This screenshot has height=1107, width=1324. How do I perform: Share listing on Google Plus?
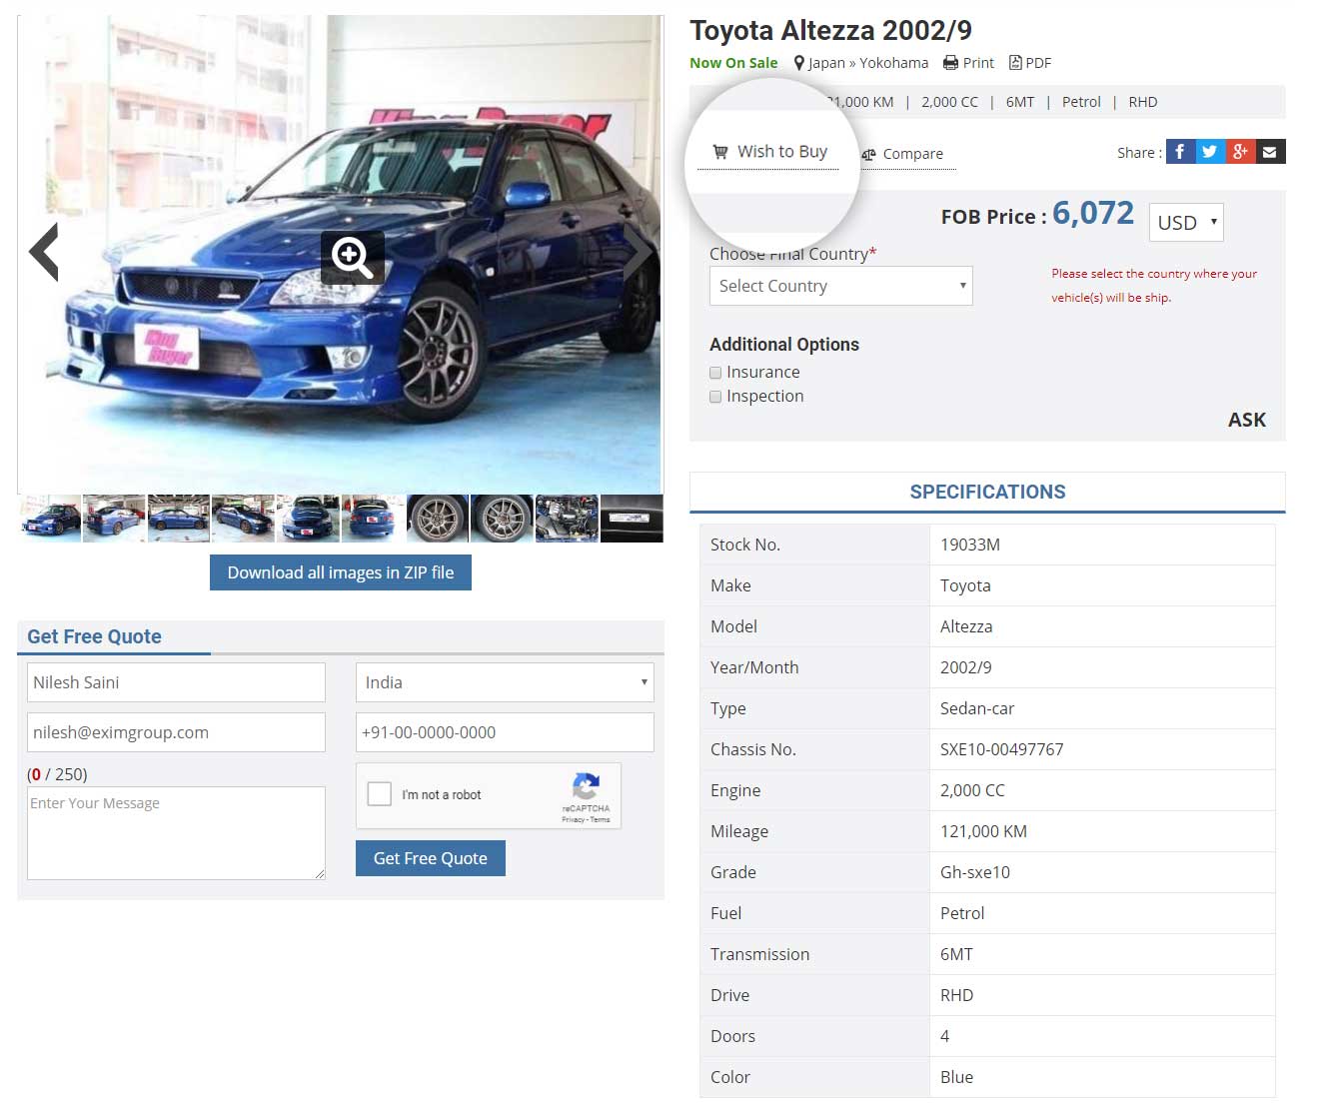[x=1240, y=152]
